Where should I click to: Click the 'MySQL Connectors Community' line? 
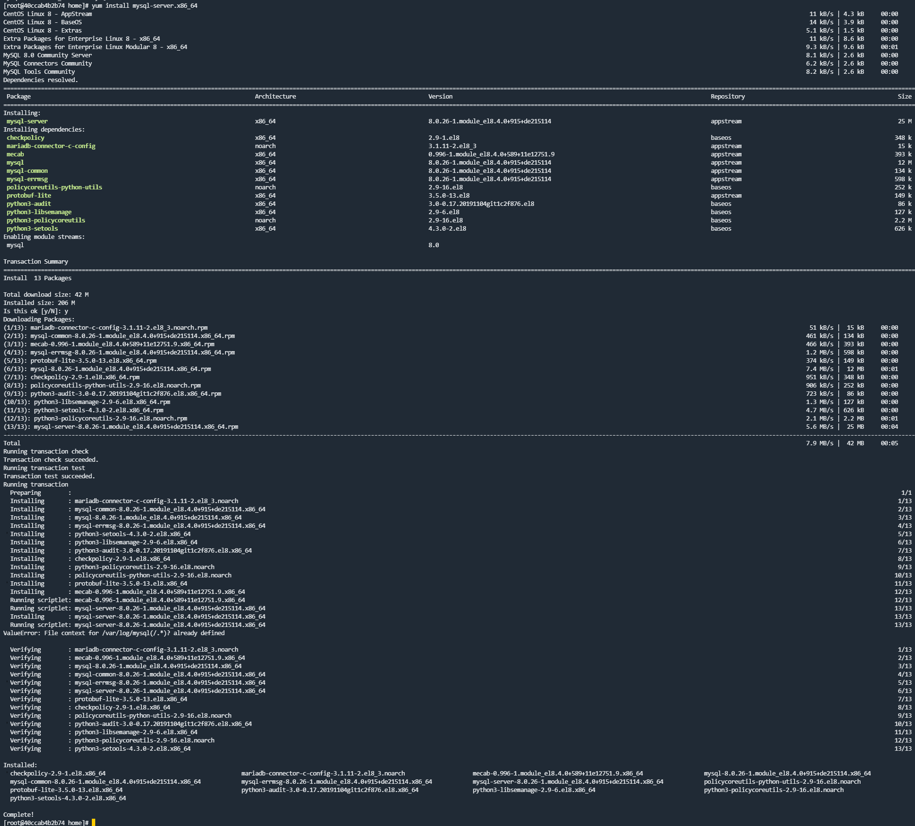(x=48, y=64)
